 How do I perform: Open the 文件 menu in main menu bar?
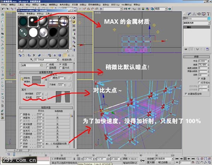pos(4,5)
